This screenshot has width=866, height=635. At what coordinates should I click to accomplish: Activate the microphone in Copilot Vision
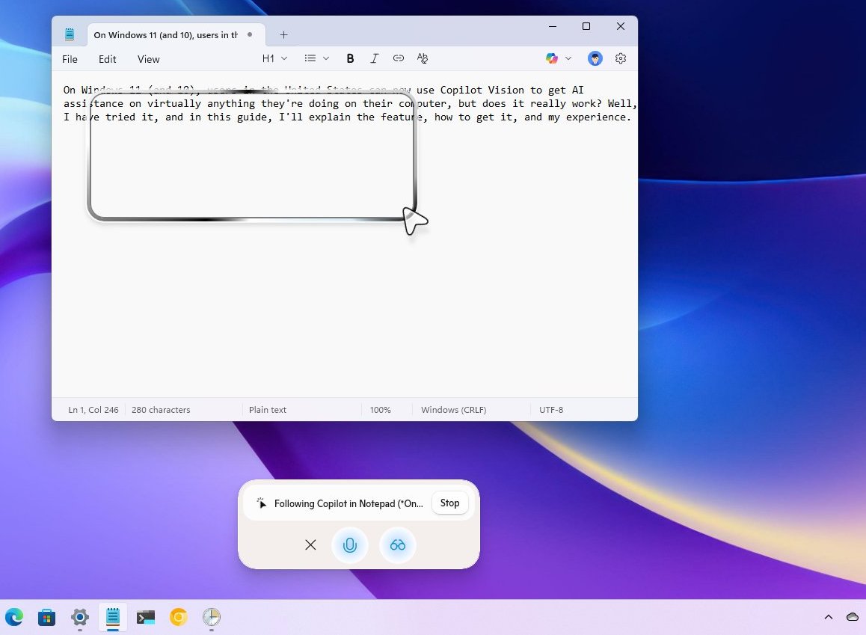(349, 545)
